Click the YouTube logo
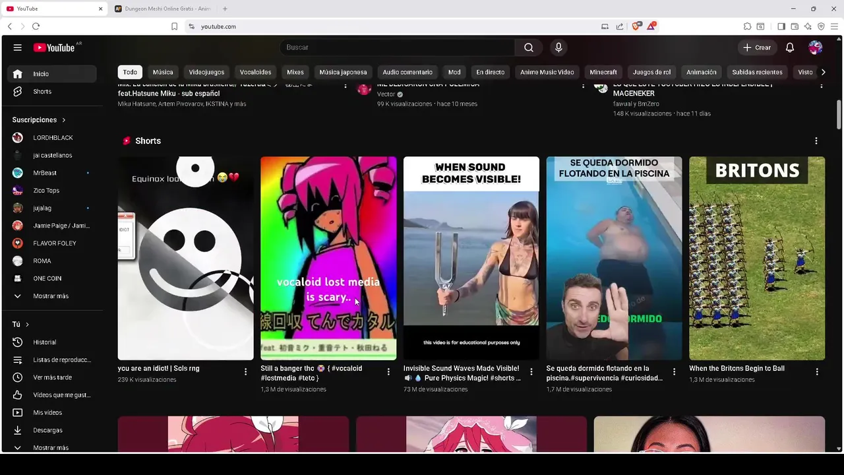The image size is (844, 475). click(54, 47)
